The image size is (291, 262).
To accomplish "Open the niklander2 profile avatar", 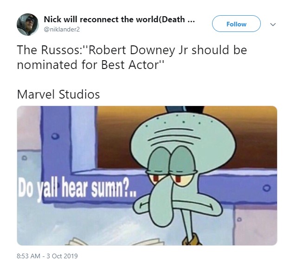I will point(28,25).
